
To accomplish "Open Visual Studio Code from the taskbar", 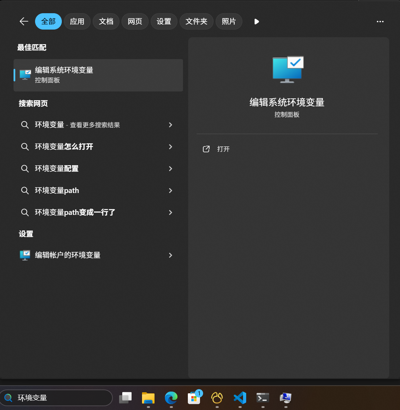I will coord(240,398).
